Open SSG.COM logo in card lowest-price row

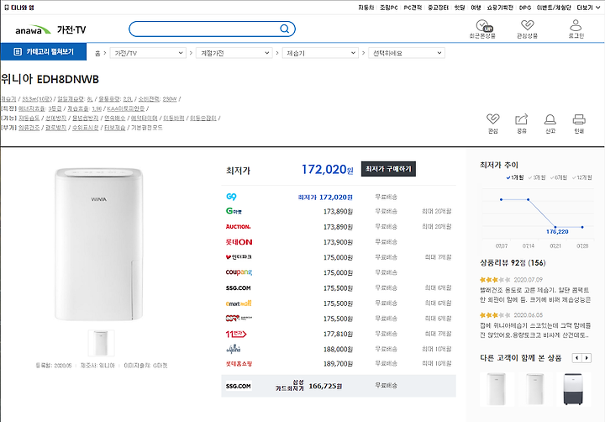(238, 386)
